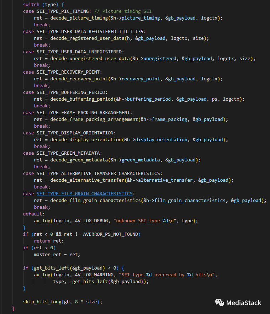
Task: Click the WeChat logo in the watermark
Action: tap(219, 302)
